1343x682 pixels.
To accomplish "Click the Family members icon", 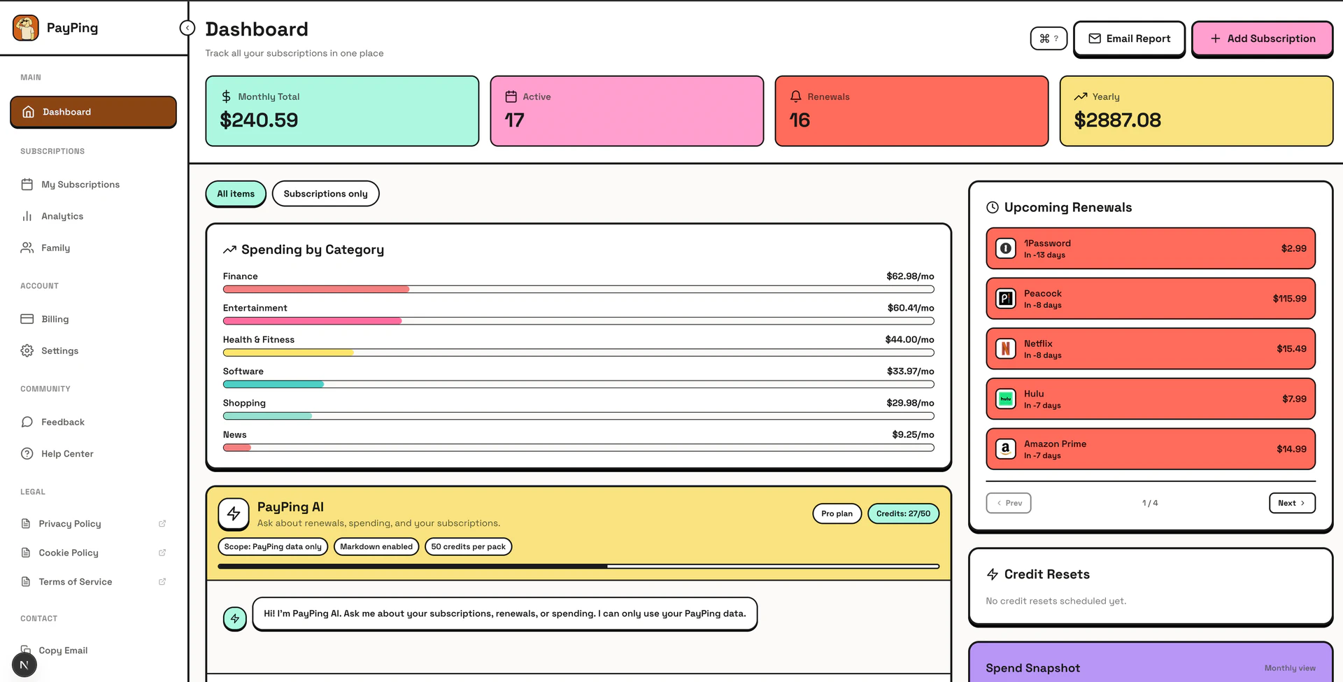I will click(x=27, y=248).
